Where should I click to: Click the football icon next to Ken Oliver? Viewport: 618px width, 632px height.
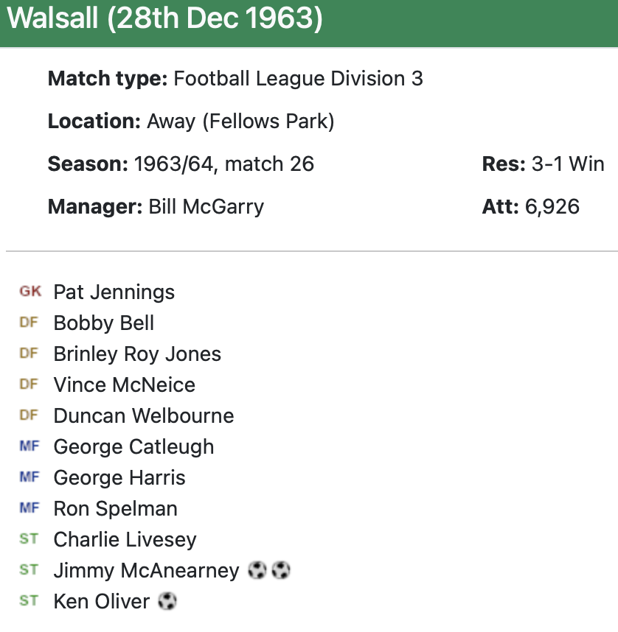tap(167, 601)
